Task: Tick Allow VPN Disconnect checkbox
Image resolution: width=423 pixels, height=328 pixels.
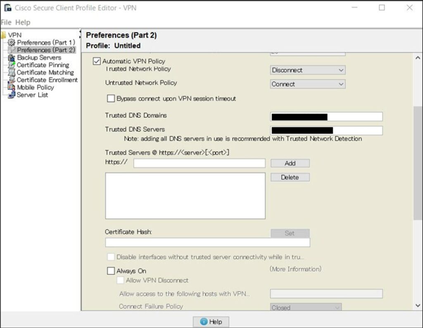Action: click(120, 280)
